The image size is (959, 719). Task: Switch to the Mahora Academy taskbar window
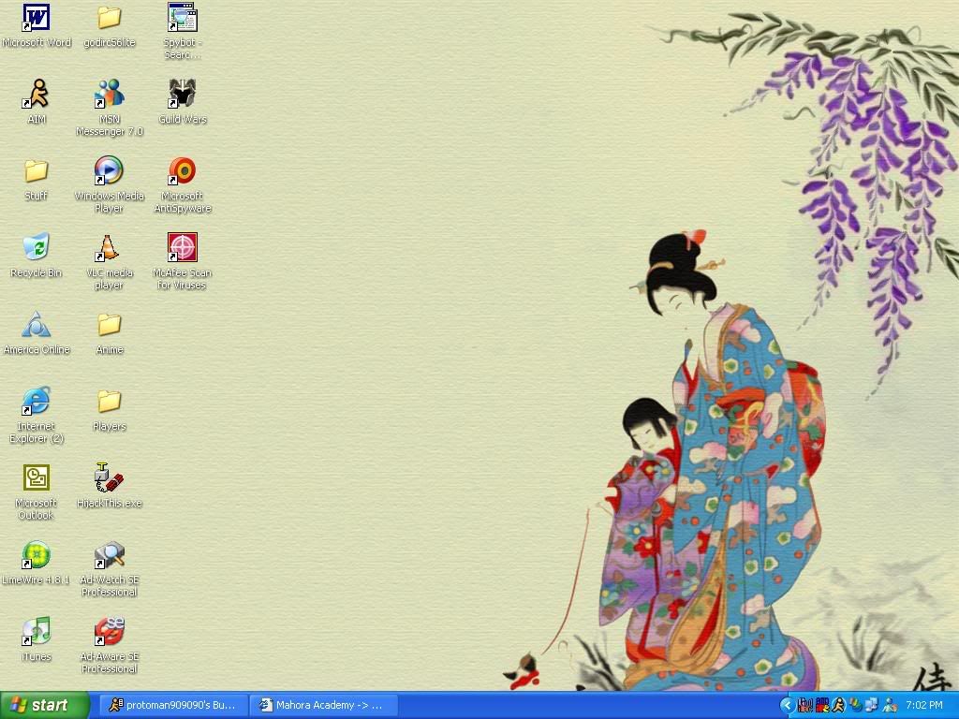click(324, 705)
